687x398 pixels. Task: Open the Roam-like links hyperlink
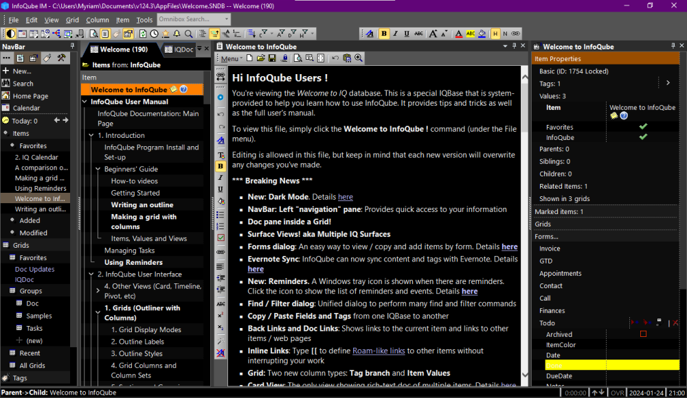[x=379, y=351]
